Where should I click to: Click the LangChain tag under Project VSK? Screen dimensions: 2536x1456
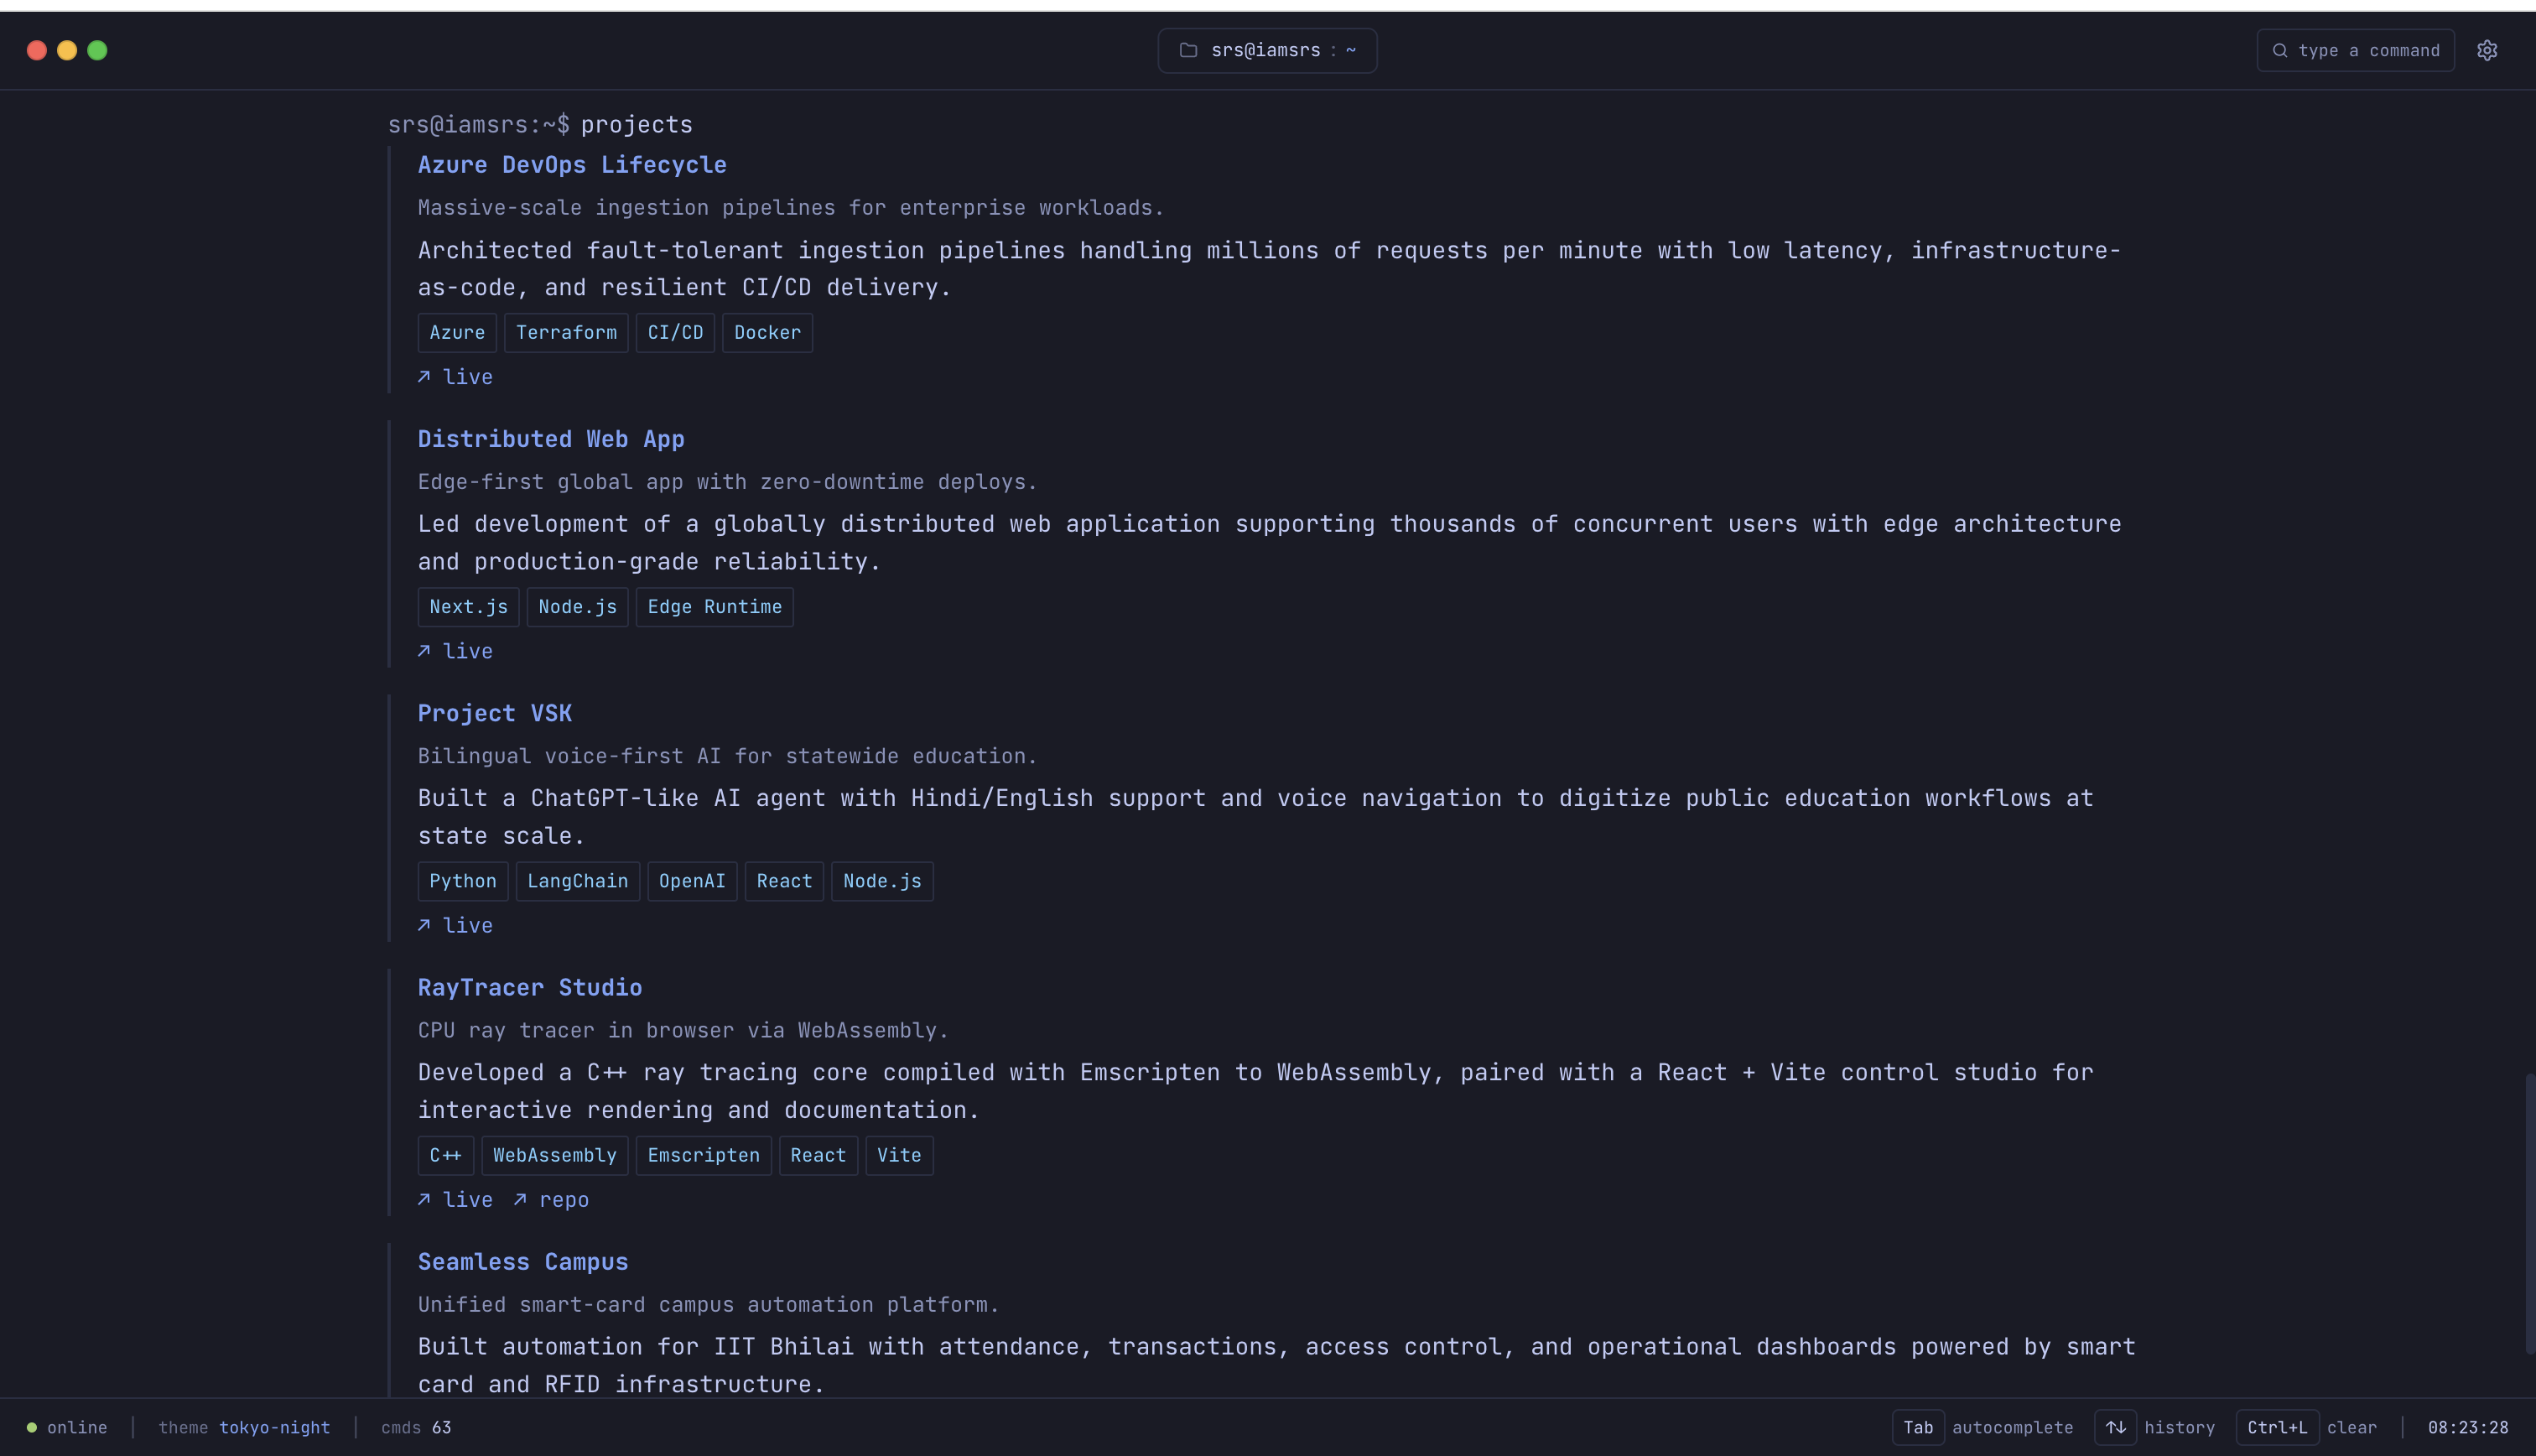[577, 881]
